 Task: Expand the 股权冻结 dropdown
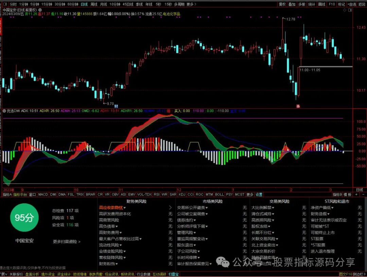pos(261,226)
